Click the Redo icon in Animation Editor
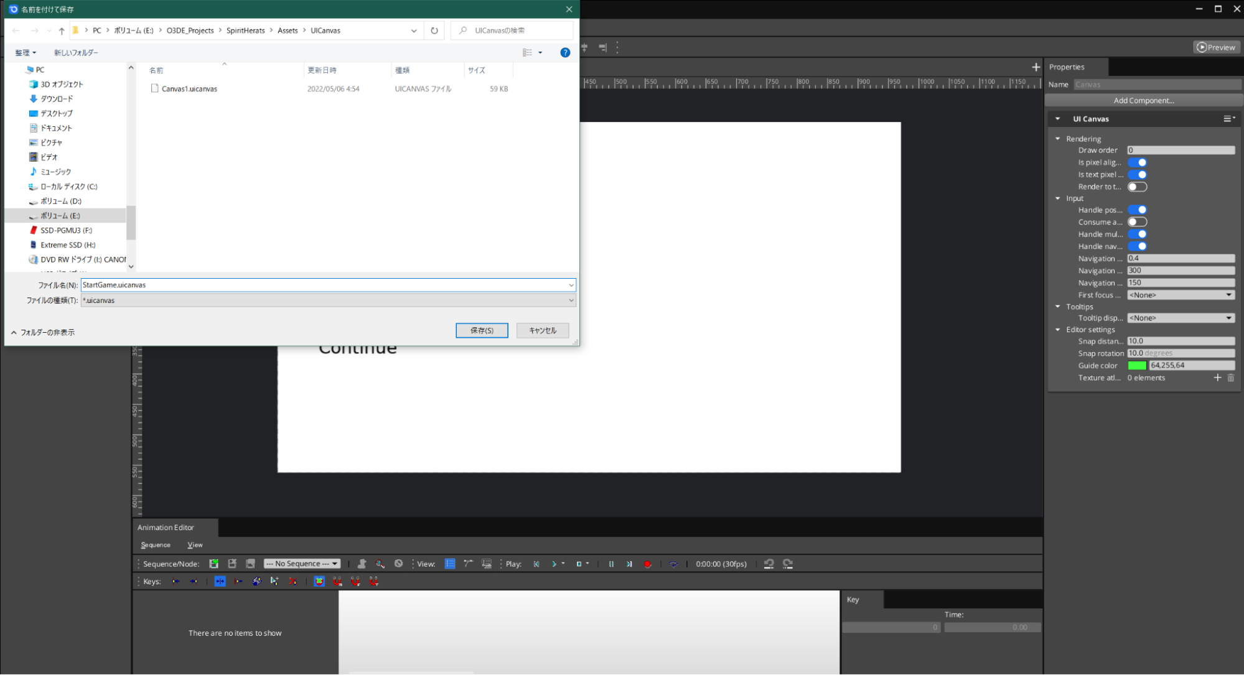1244x675 pixels. 788,564
